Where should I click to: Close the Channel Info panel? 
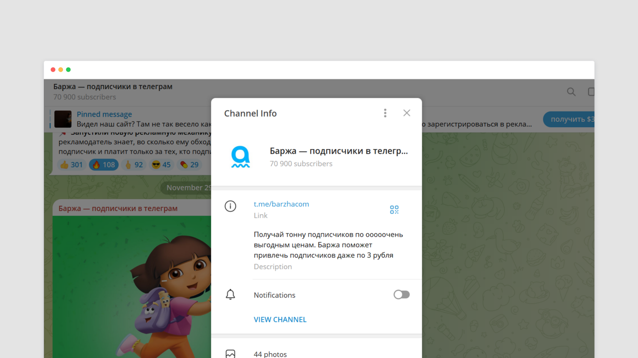[x=407, y=113]
